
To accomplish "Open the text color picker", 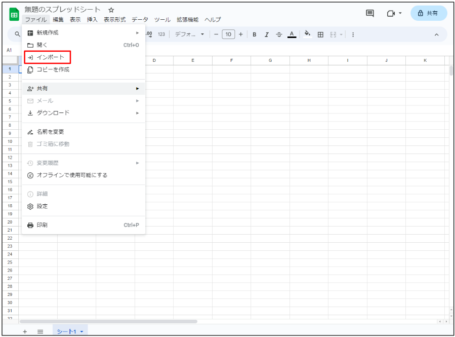I will click(292, 34).
